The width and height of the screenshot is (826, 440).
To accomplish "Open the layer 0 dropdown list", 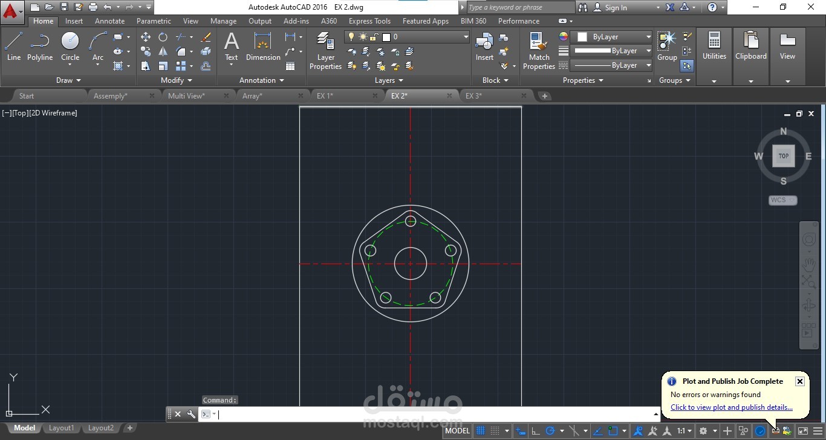I will click(466, 37).
